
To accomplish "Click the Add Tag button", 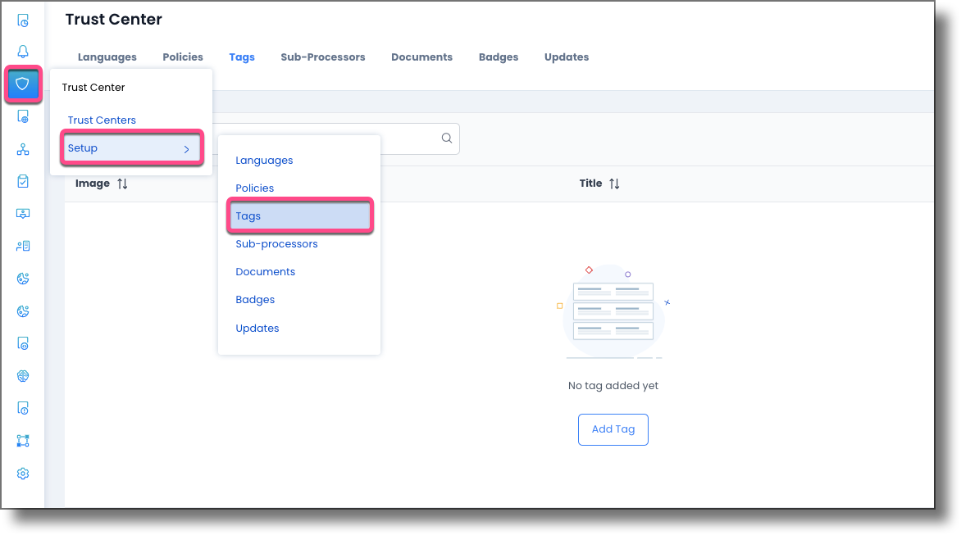I will pos(613,429).
